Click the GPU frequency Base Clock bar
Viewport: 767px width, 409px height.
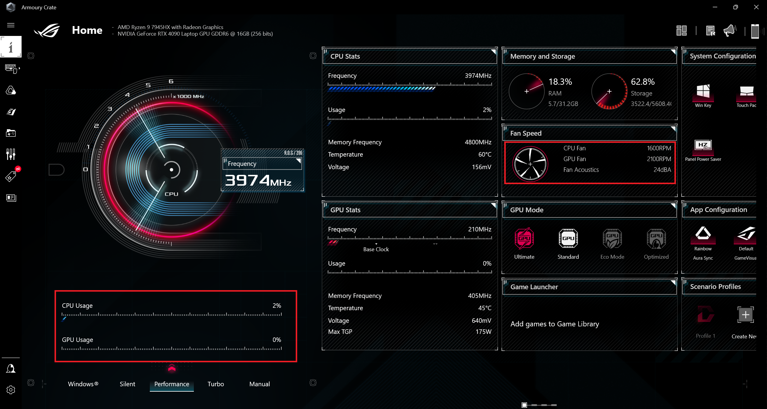pos(410,240)
